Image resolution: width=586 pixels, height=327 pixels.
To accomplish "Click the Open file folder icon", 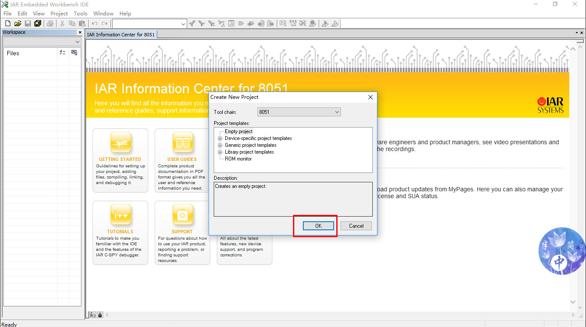I will coord(18,24).
